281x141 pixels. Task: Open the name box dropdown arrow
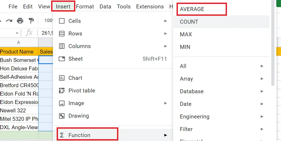coord(17,33)
